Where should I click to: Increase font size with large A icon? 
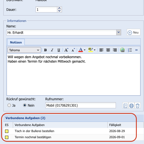[x=66, y=50]
